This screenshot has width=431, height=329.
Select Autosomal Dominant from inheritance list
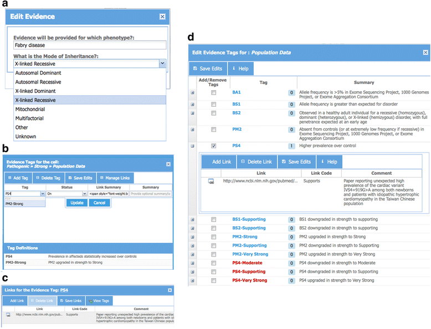point(38,73)
